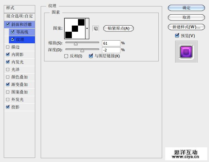
Task: Select the 内发光 style entry
Action: coord(19,62)
